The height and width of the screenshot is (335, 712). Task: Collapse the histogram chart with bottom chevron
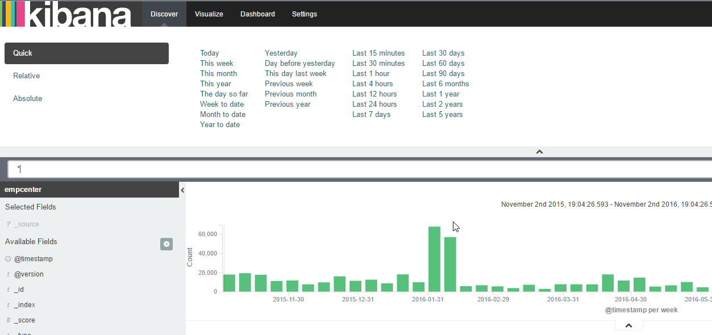(629, 325)
